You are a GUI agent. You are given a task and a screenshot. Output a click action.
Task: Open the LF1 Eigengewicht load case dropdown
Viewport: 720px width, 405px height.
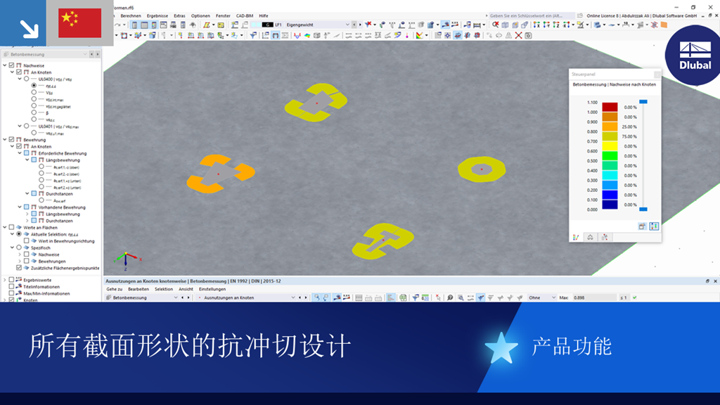[x=347, y=25]
